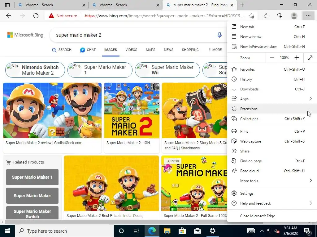
Task: Enter full screen from Zoom row
Action: point(310,58)
